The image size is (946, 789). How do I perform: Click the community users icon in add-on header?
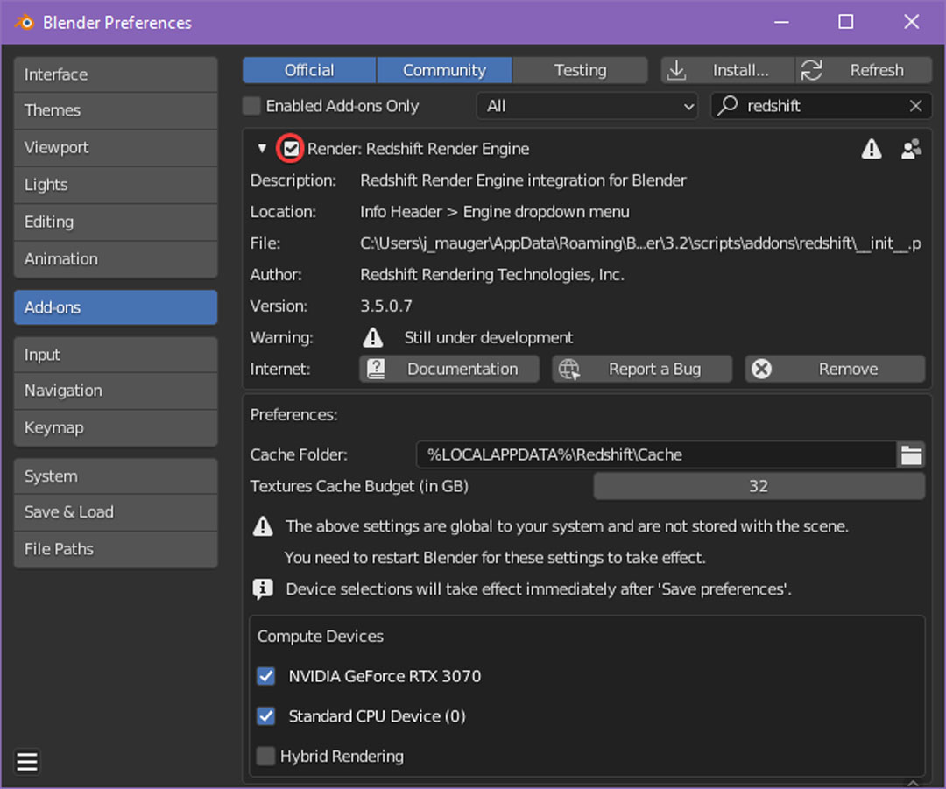911,149
